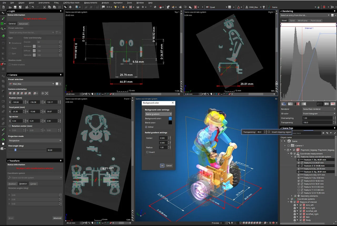Uncheck Feature 1: Dx, 44.81 mm checkbox
The width and height of the screenshot is (337, 226).
coord(299,160)
